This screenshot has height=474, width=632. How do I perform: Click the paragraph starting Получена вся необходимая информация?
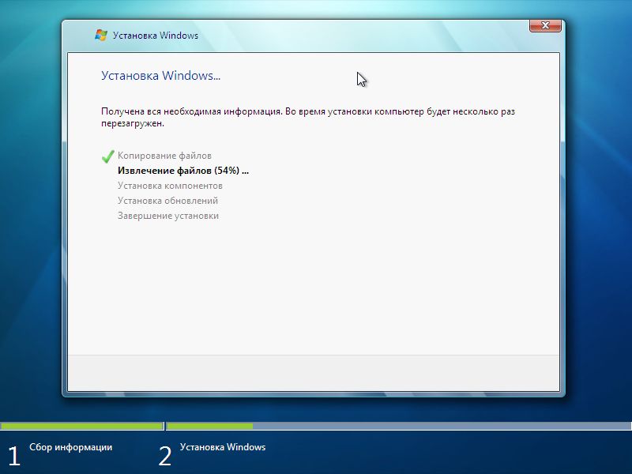(308, 117)
